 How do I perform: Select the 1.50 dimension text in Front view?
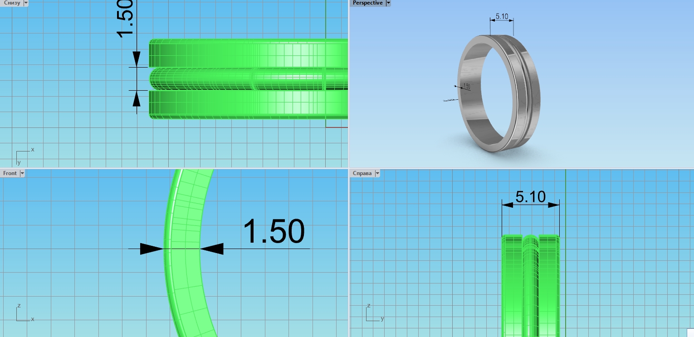pos(274,232)
